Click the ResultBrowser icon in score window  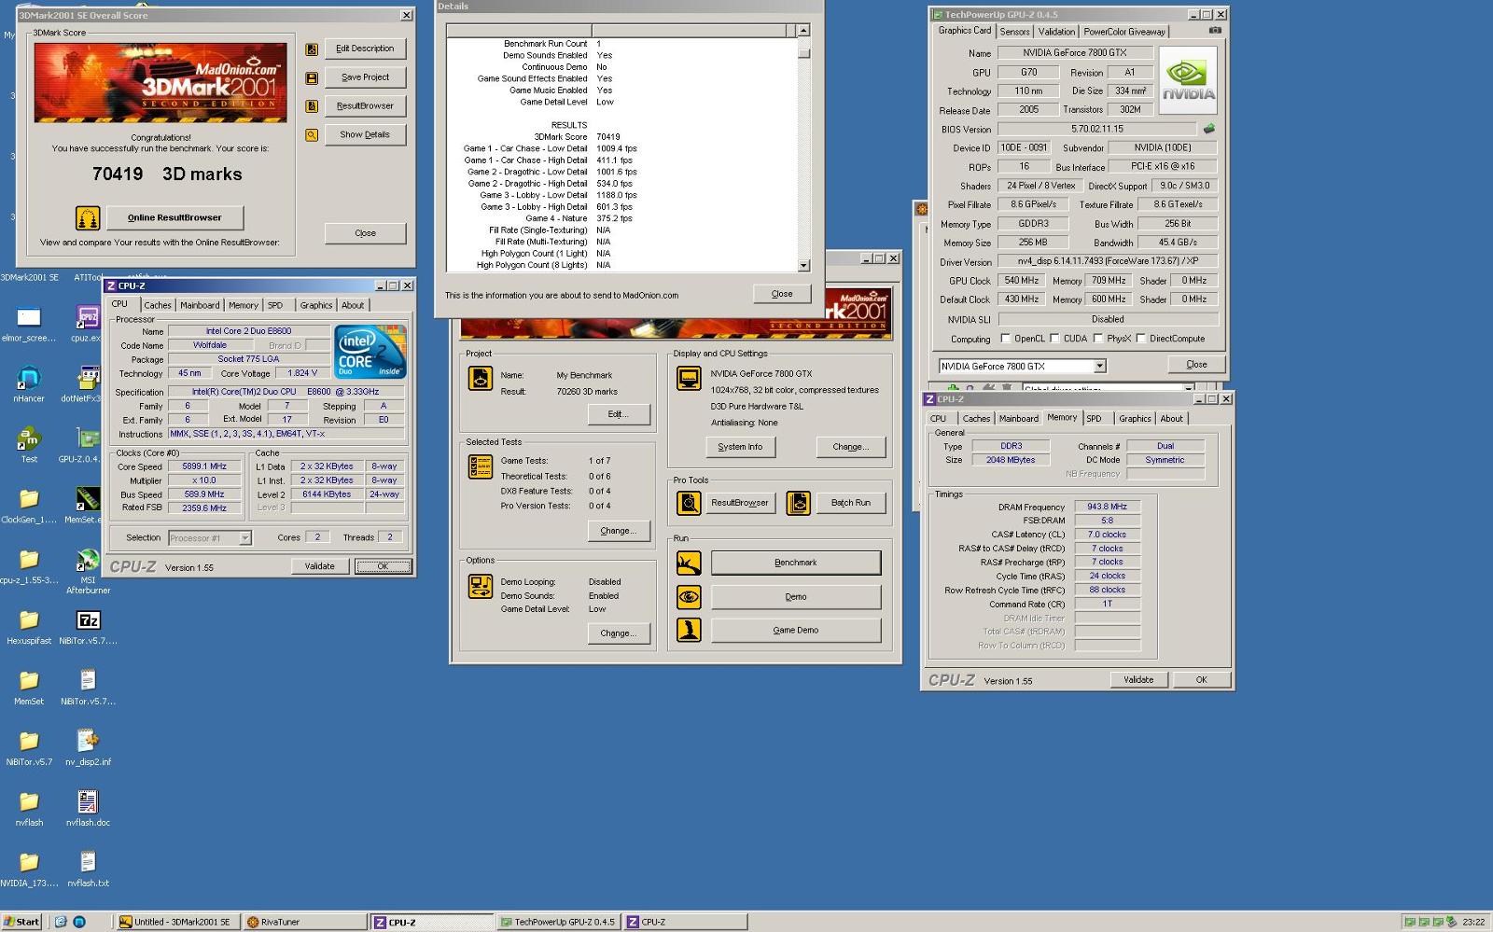[x=312, y=106]
